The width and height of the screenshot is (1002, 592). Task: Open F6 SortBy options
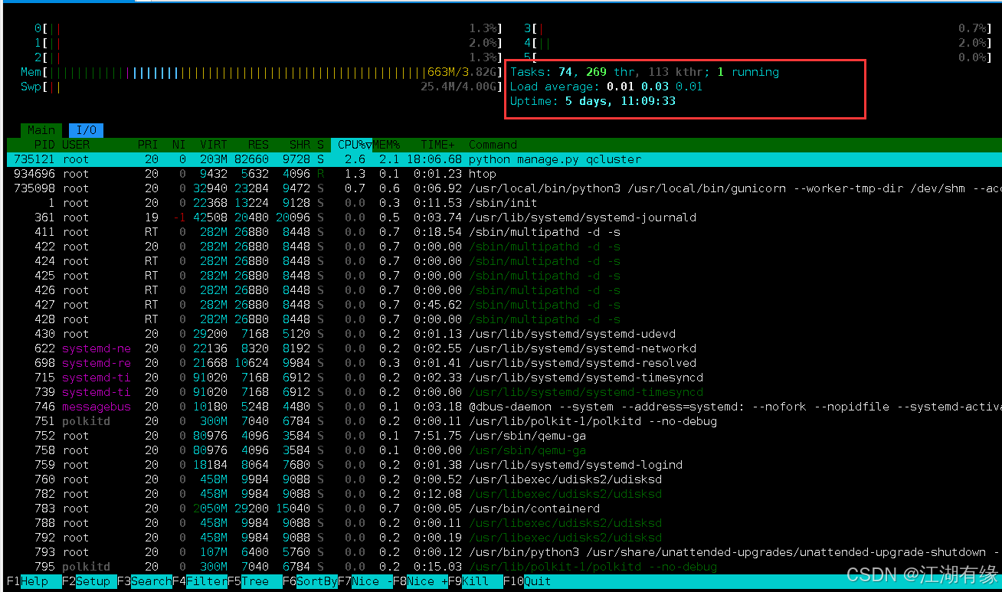click(x=310, y=581)
